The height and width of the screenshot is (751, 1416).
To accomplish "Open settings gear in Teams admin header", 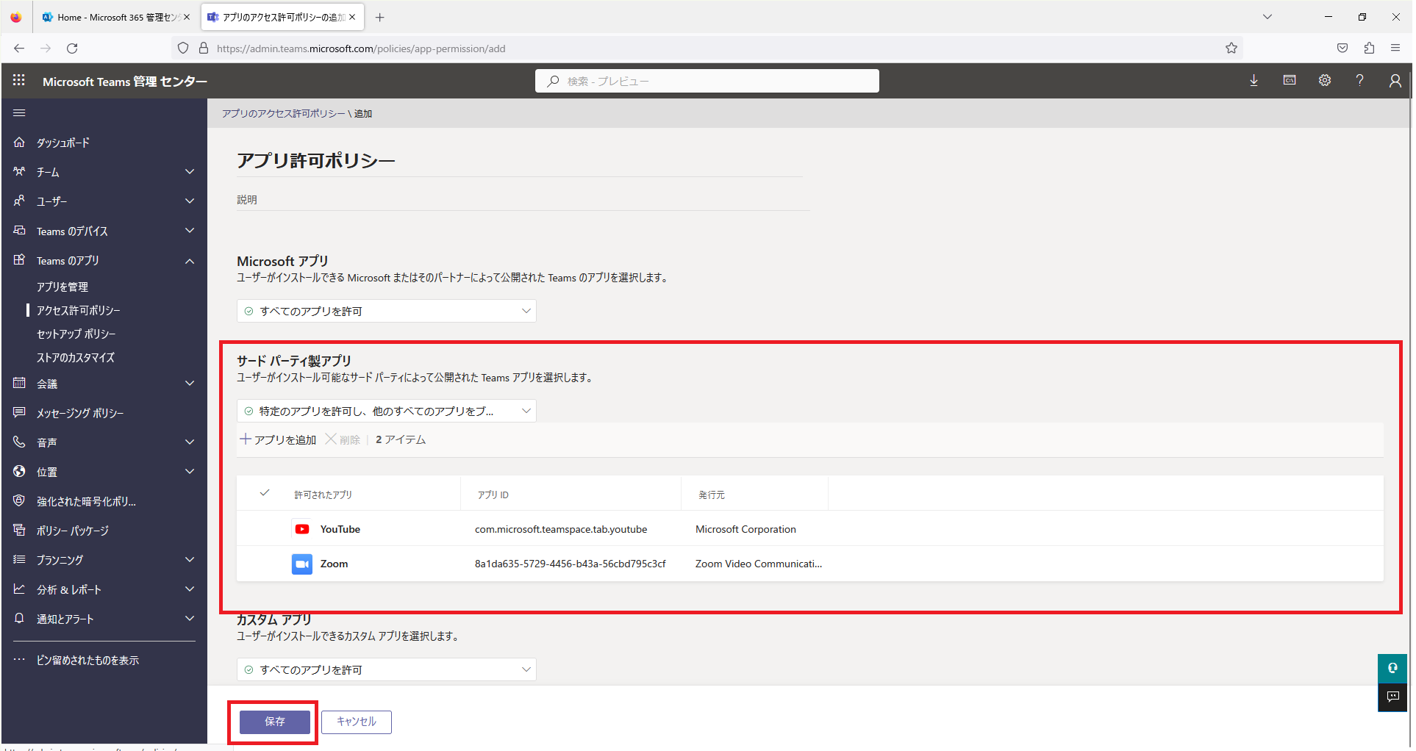I will (1325, 81).
